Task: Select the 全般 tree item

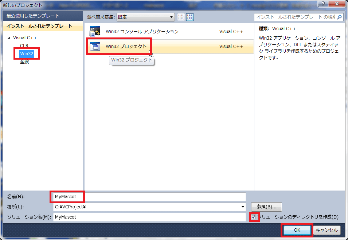Action: coord(24,62)
